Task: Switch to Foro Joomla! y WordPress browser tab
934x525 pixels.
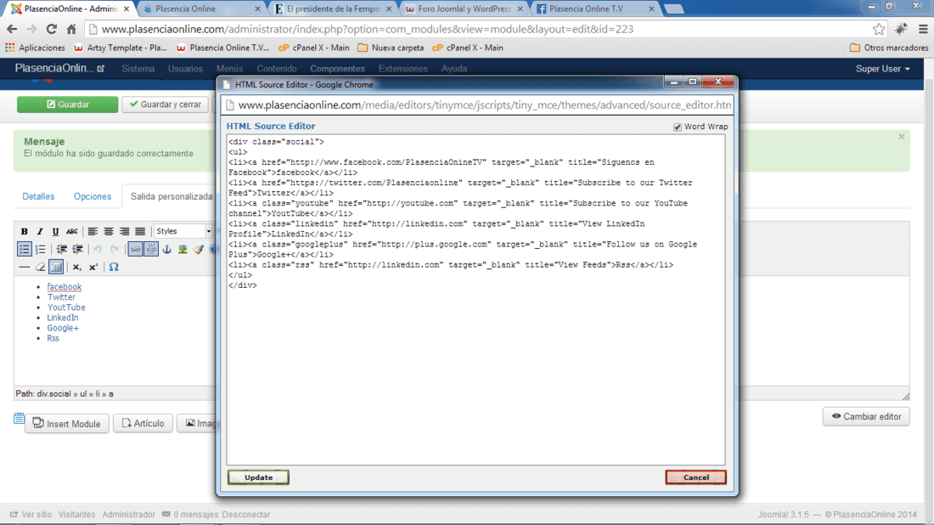Action: 464,9
